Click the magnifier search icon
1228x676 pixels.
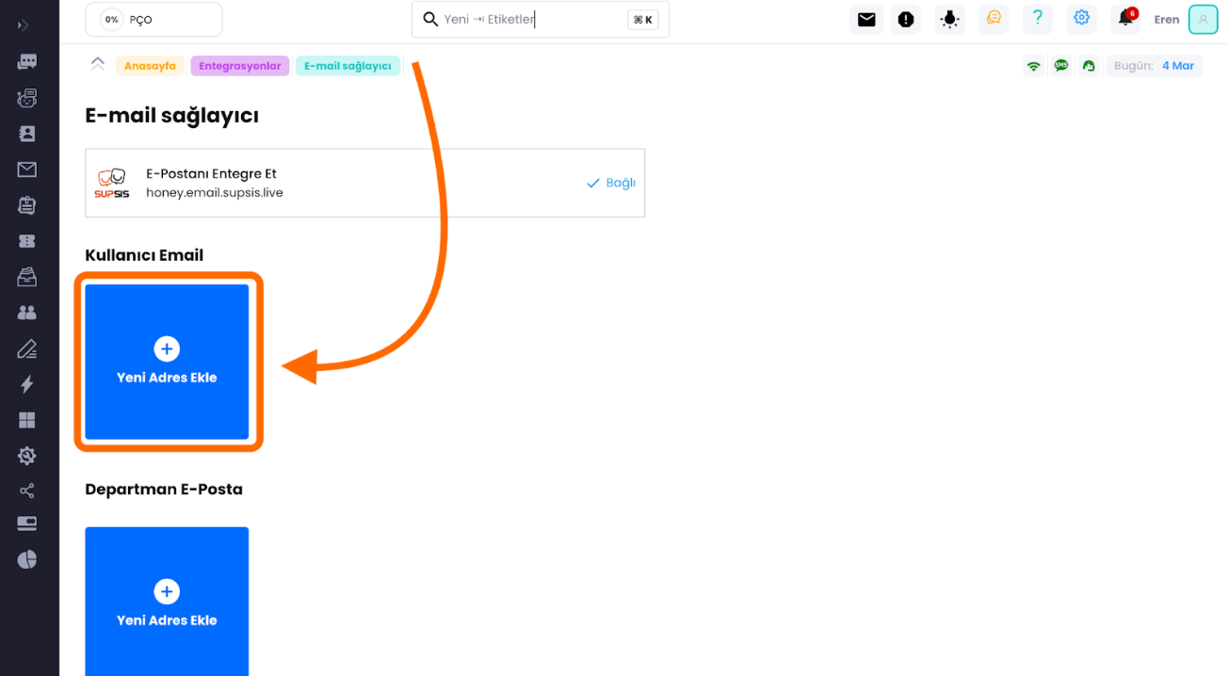pos(430,19)
